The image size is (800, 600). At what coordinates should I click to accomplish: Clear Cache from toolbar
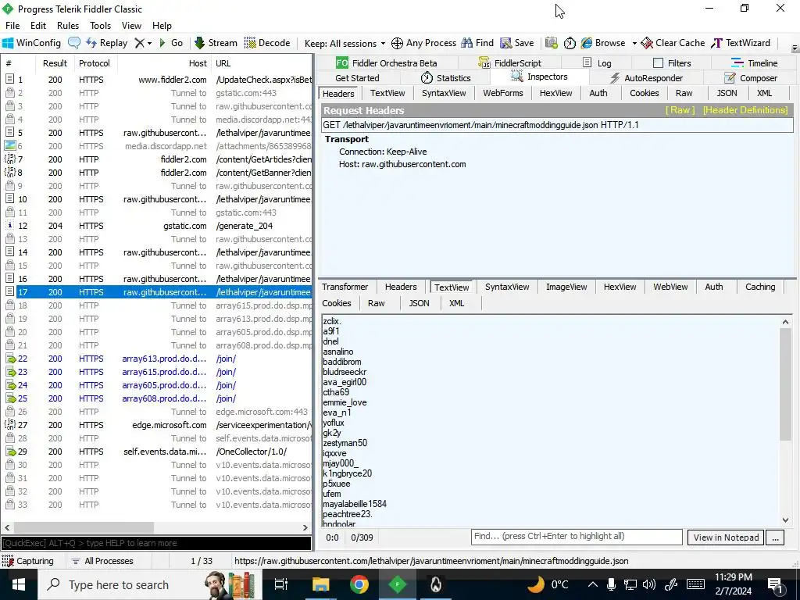[x=673, y=43]
